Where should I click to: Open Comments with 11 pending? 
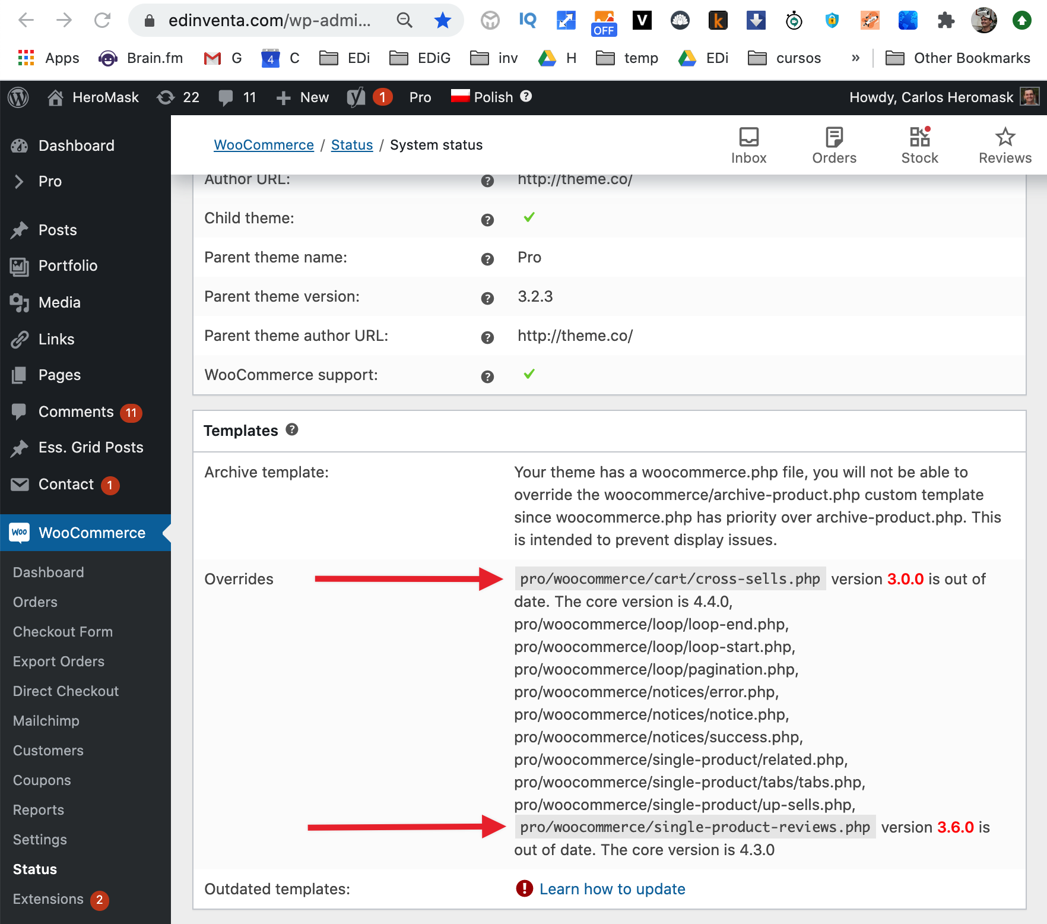[x=85, y=412]
